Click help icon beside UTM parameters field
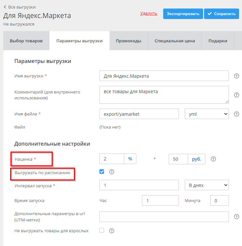242x246 pixels. coord(237,217)
